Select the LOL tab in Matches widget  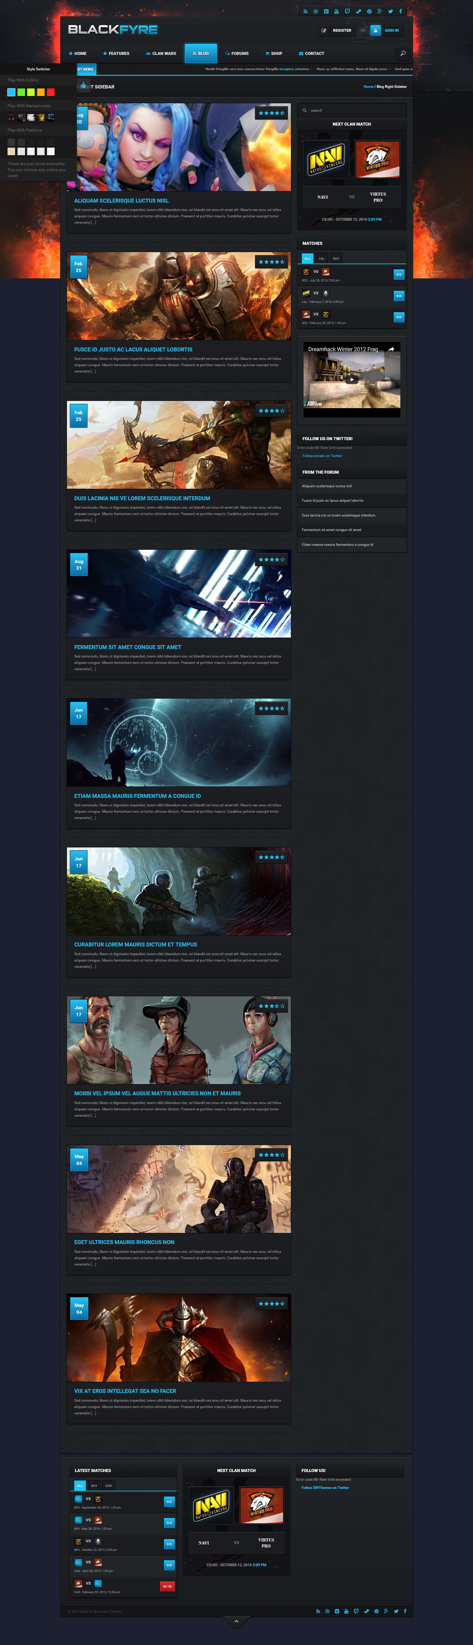tap(321, 258)
